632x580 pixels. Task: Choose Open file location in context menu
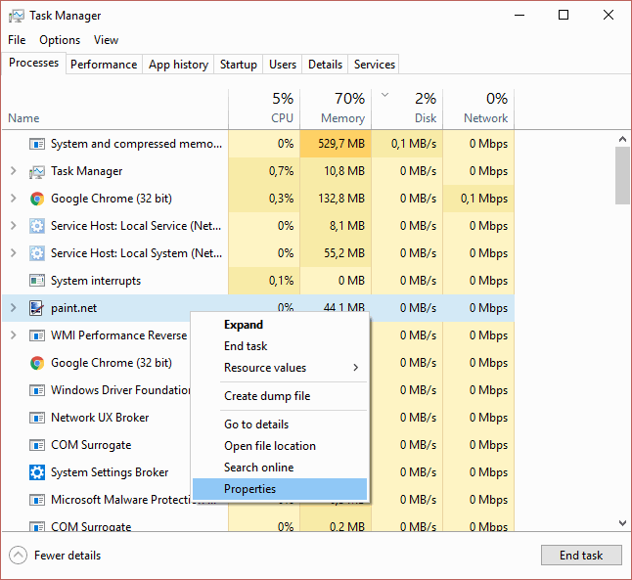280,446
